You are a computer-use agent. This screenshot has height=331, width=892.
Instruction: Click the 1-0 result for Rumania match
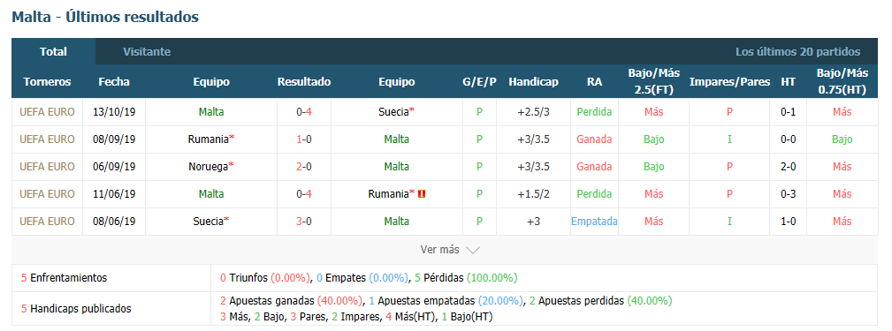coord(304,139)
